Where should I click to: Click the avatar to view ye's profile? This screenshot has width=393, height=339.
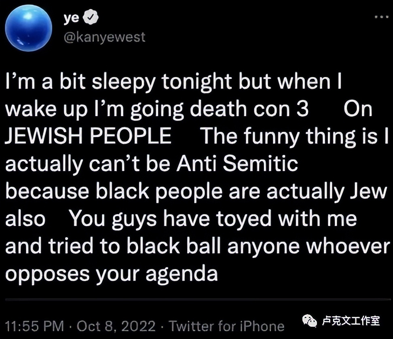click(28, 28)
